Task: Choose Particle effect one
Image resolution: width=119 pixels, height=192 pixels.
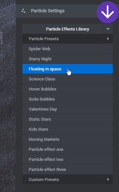Action: point(68,150)
